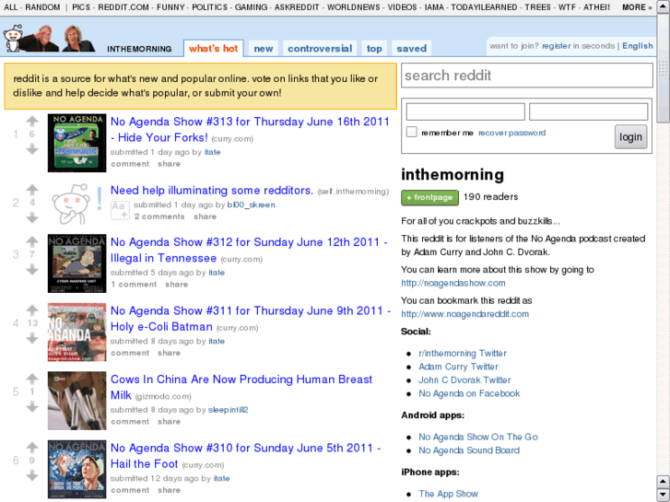Downvote the No Agenda Show #313 post
This screenshot has height=502, width=670.
click(32, 149)
